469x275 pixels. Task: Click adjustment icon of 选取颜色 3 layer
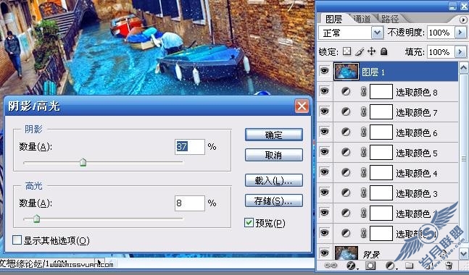point(346,193)
